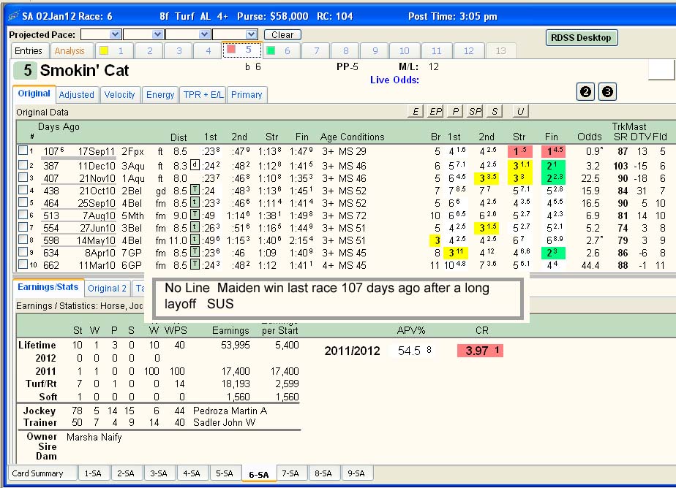Click the circled number 2 icon
676x488 pixels.
coord(585,91)
